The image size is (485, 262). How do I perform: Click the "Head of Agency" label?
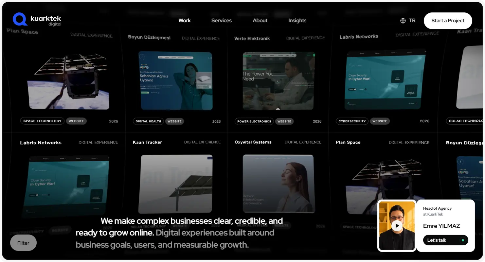(437, 208)
